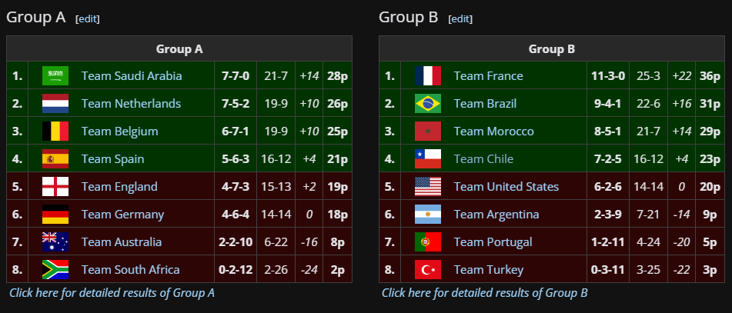Click here for detailed results of Group B

(x=485, y=293)
